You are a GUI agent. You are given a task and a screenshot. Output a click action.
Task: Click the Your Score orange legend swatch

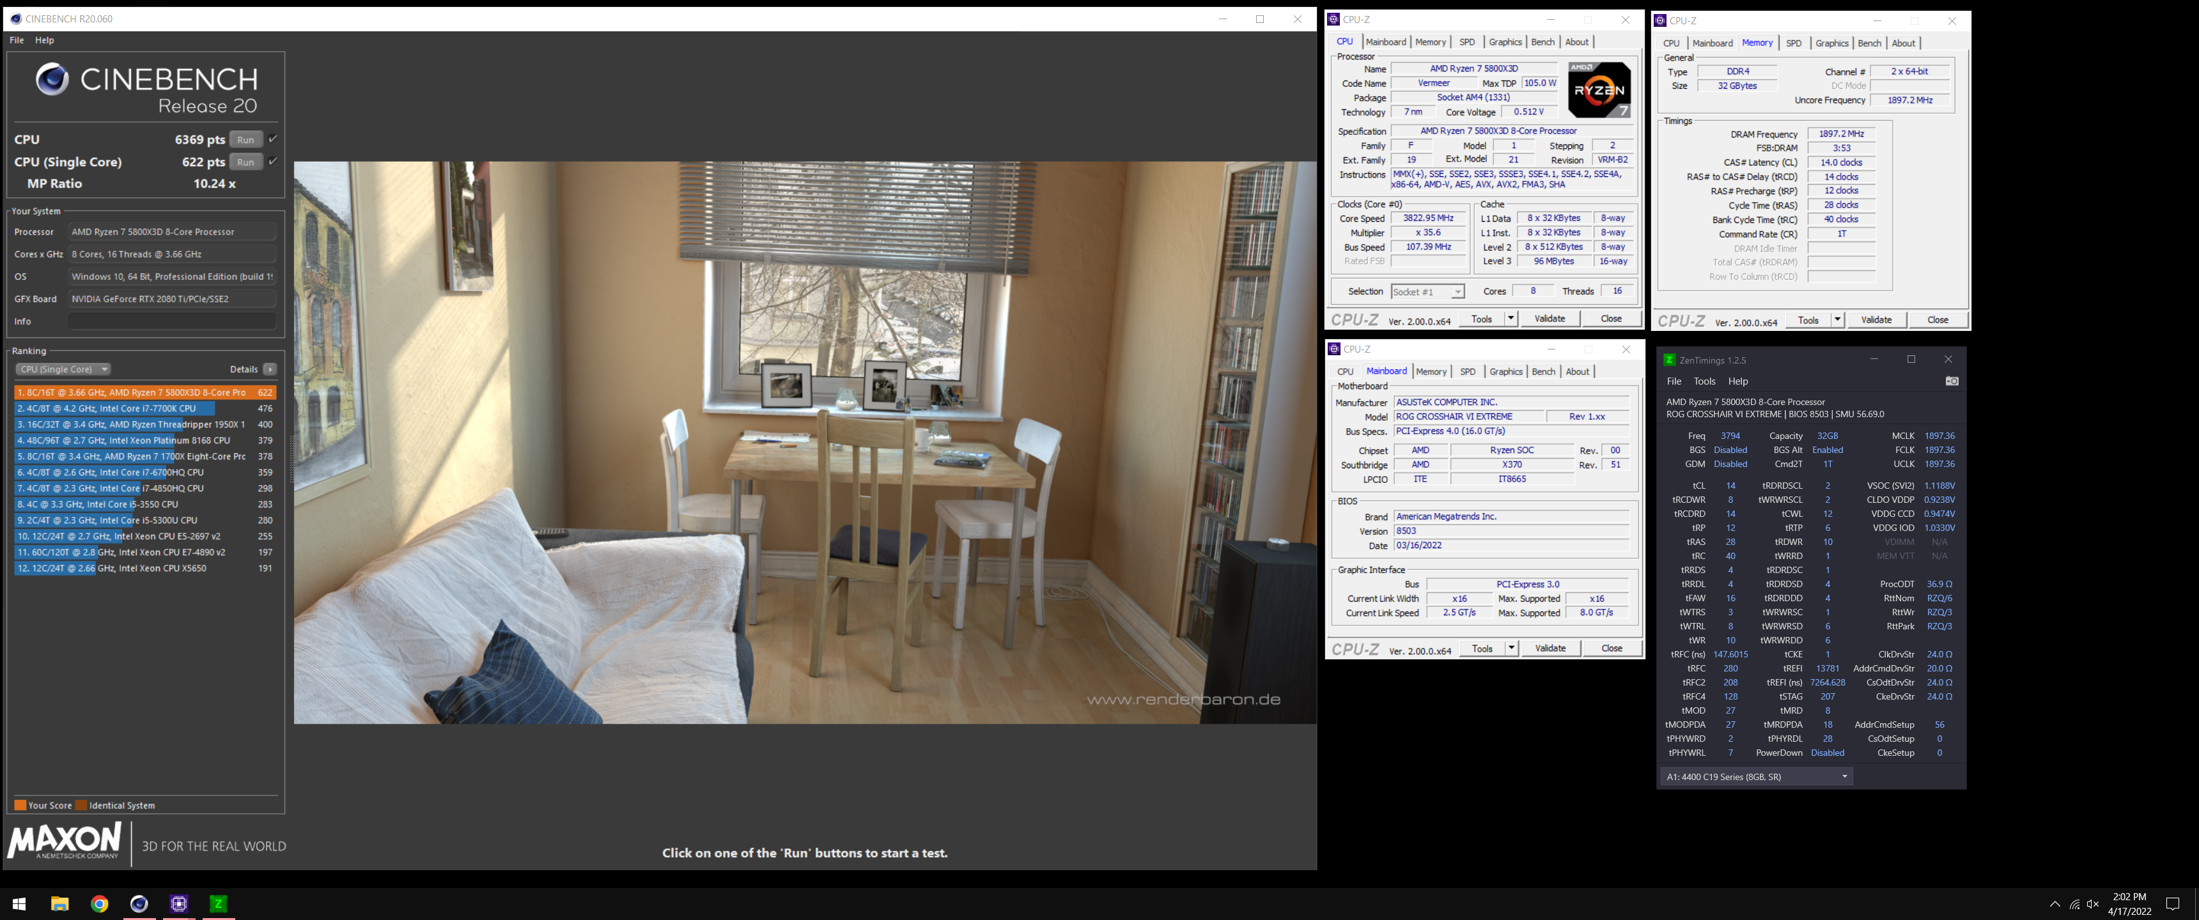[20, 805]
